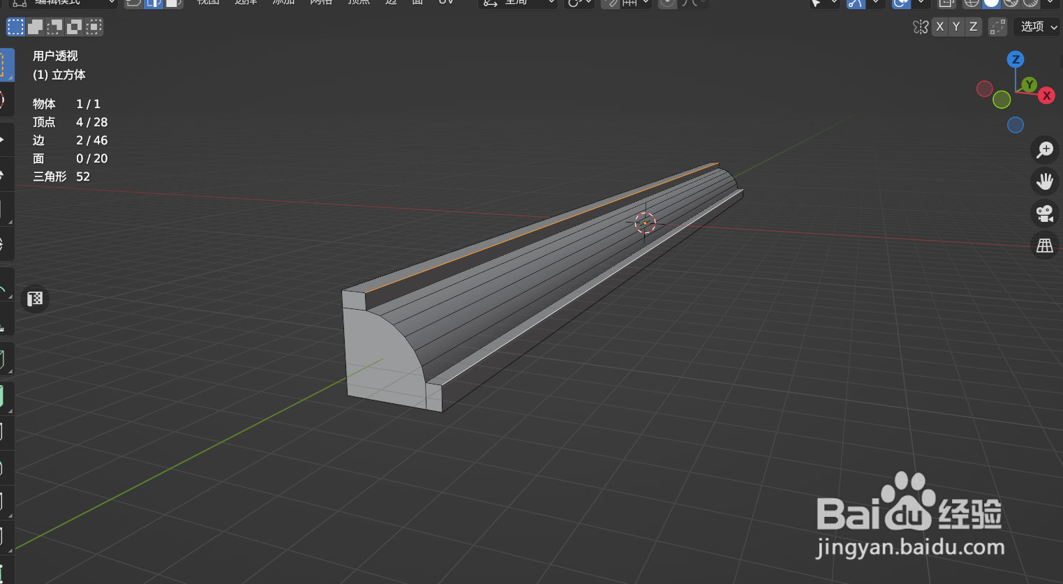Open the 选择 menu
Screen dimensions: 1063x584
click(x=246, y=2)
